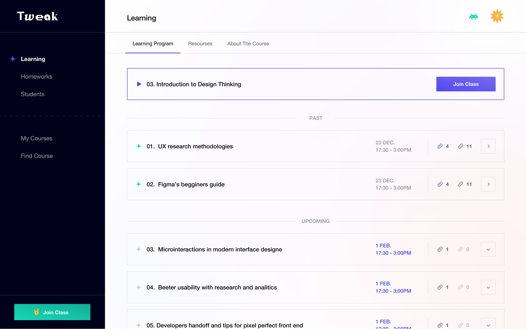Click the PAST section label
The height and width of the screenshot is (329, 526).
316,118
